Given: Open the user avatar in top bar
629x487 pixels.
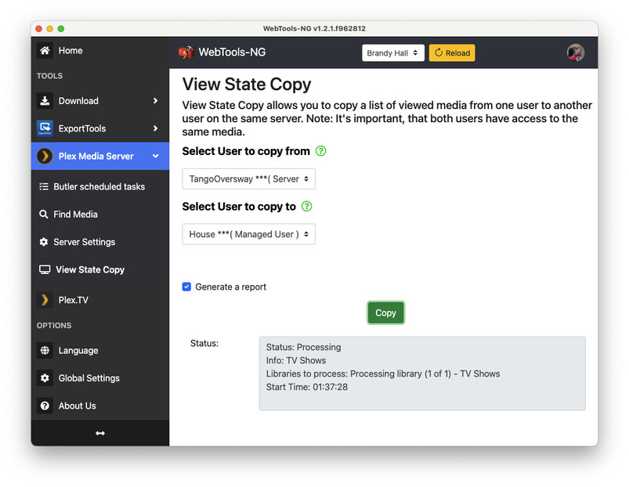Looking at the screenshot, I should click(x=576, y=52).
